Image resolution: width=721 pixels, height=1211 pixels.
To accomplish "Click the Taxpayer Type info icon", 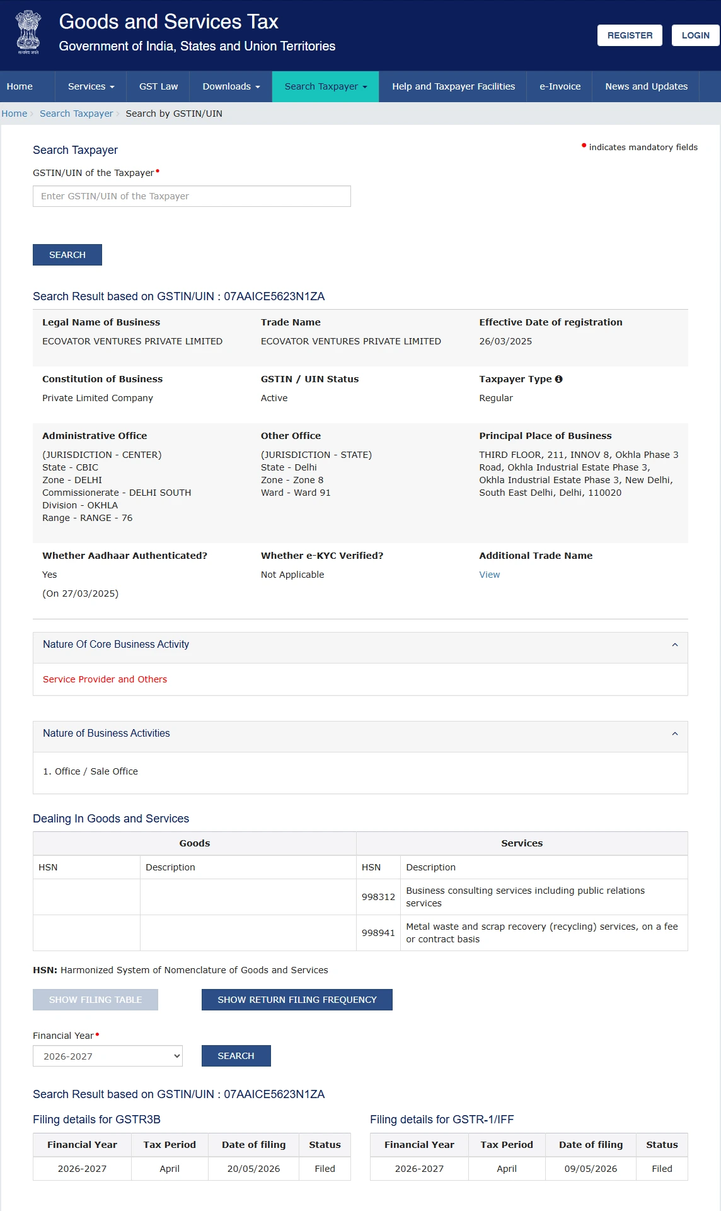I will click(x=558, y=379).
